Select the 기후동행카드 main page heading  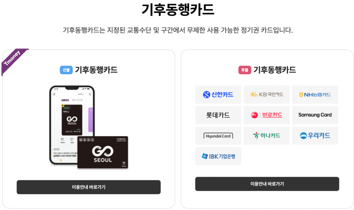(178, 10)
